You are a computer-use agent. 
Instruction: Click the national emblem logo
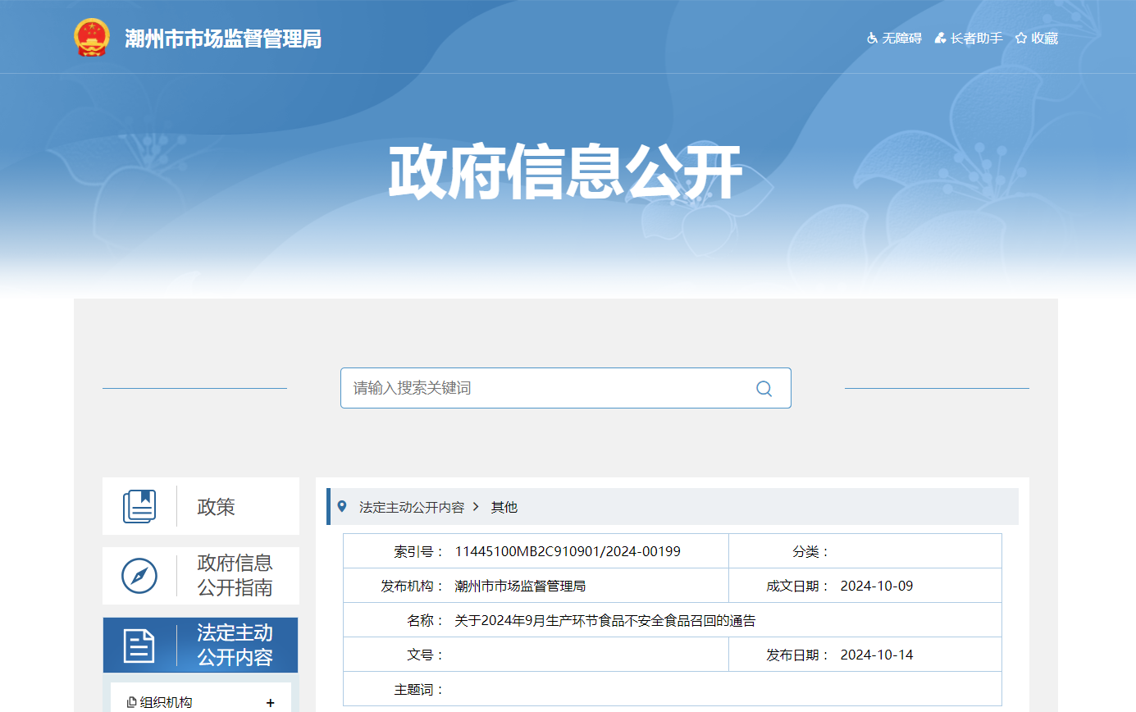[91, 38]
